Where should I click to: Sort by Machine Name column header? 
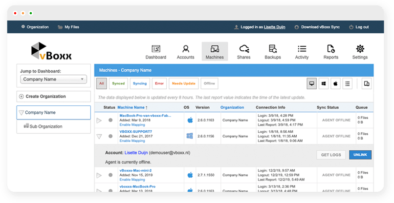point(131,107)
